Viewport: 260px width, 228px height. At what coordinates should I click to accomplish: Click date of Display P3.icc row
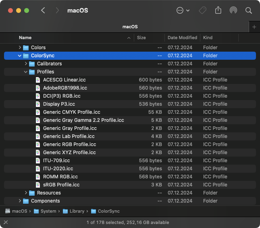click(180, 104)
